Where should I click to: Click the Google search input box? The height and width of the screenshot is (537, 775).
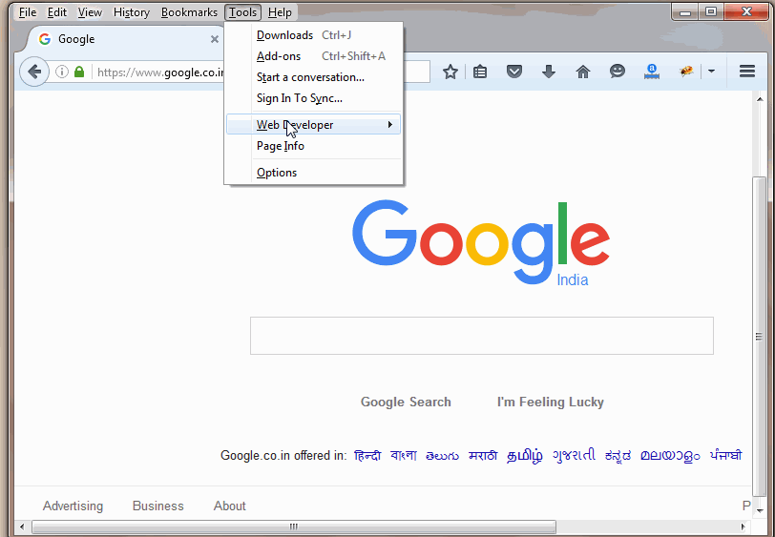pyautogui.click(x=482, y=336)
